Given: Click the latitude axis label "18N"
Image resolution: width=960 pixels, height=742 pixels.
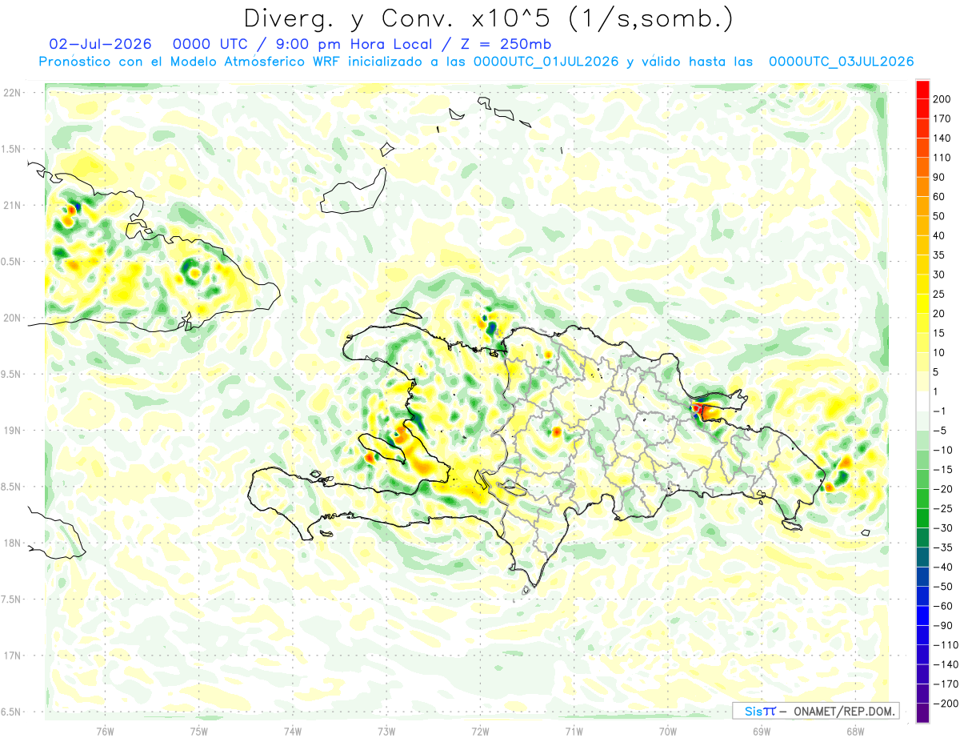Looking at the screenshot, I should point(14,543).
